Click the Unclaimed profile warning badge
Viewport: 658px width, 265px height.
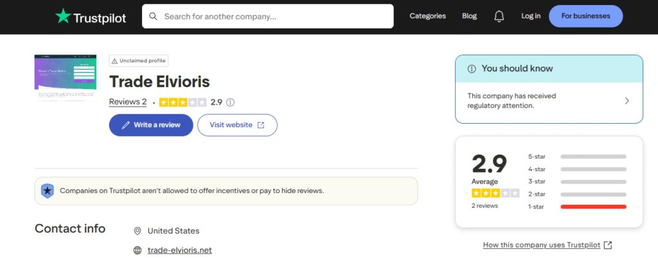tap(139, 61)
